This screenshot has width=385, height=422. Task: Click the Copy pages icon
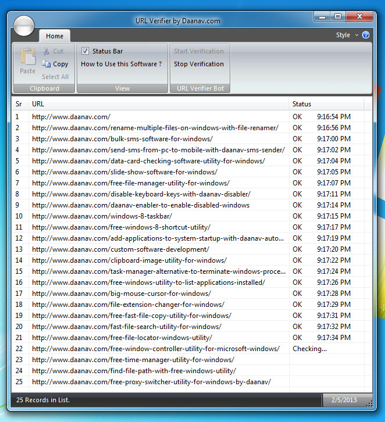coord(47,64)
